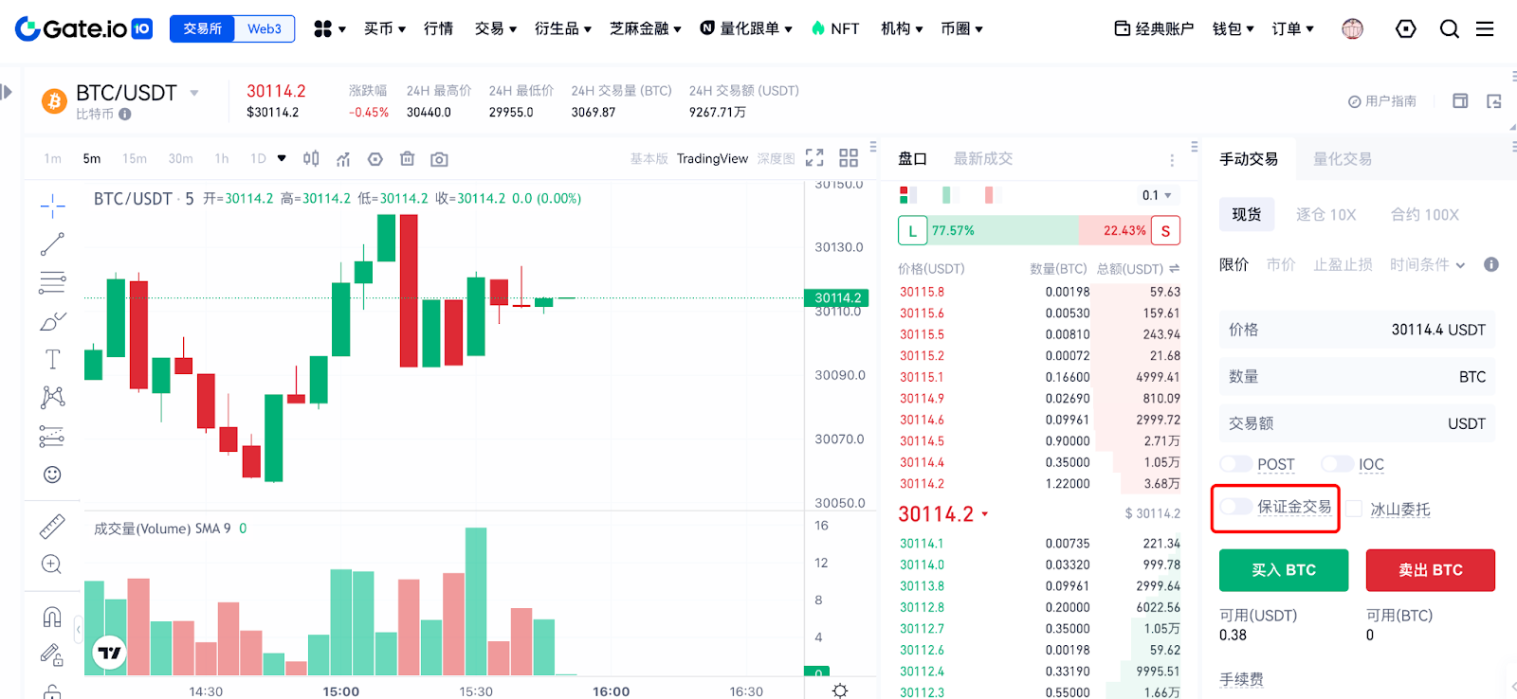Click the 卖出 BTC button
The width and height of the screenshot is (1517, 699).
coord(1430,570)
